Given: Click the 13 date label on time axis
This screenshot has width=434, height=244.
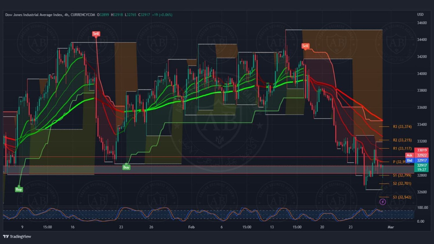Looking at the screenshot, I should click(272, 227).
